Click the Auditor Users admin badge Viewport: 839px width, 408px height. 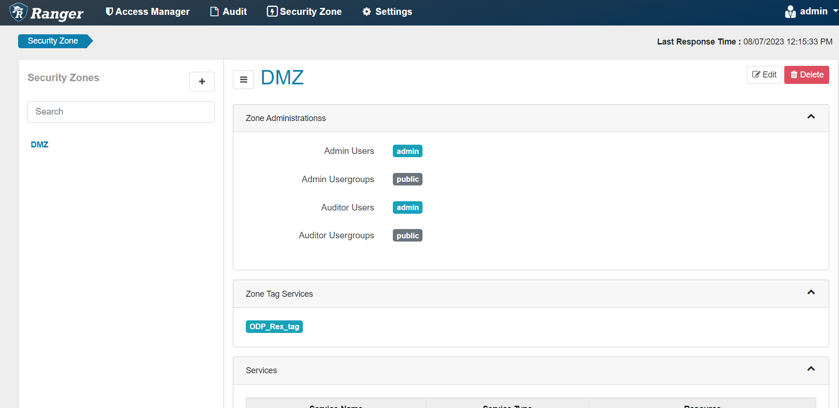tap(408, 208)
